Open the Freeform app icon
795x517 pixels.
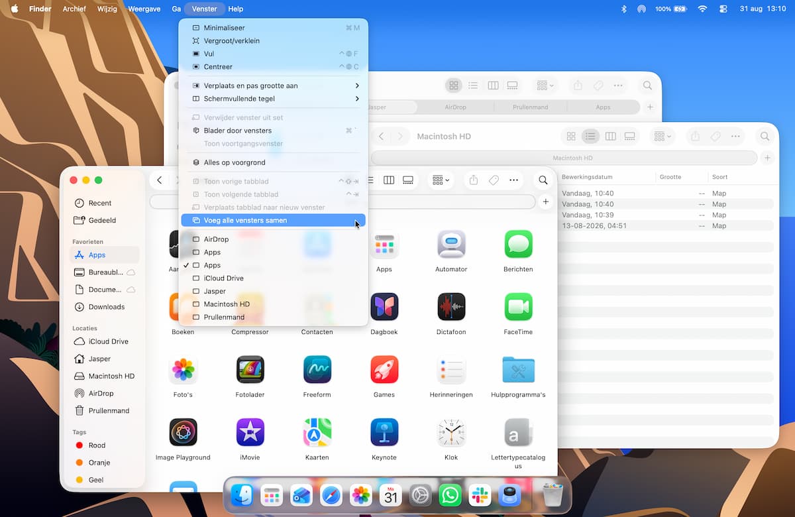(x=317, y=370)
